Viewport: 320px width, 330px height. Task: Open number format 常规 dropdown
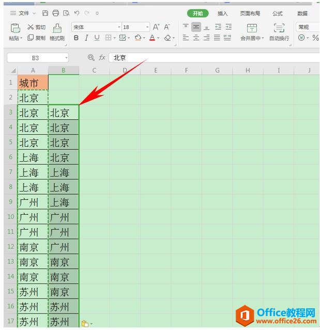[x=308, y=27]
